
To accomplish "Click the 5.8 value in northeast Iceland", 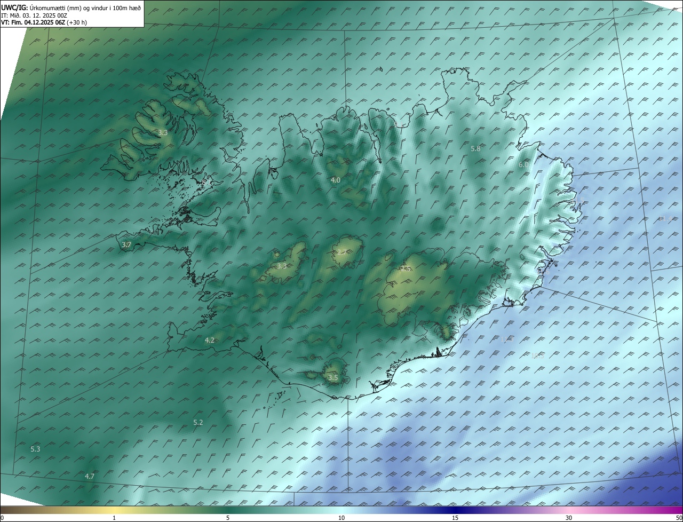I will pos(475,149).
